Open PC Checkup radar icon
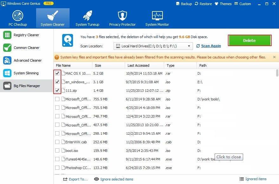Image resolution: width=279 pixels, height=184 pixels. pyautogui.click(x=17, y=16)
